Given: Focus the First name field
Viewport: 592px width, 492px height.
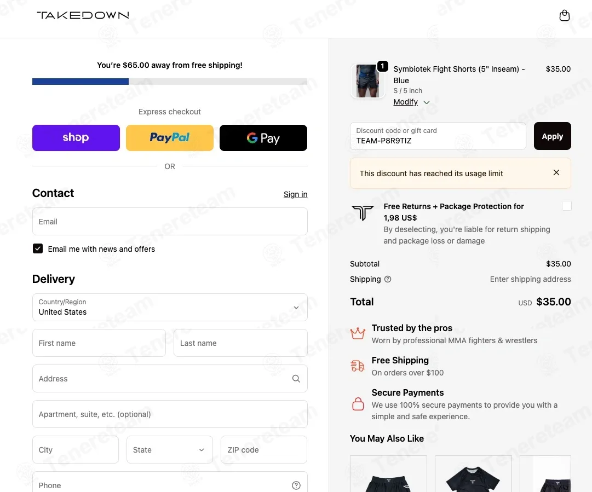Looking at the screenshot, I should [x=99, y=343].
